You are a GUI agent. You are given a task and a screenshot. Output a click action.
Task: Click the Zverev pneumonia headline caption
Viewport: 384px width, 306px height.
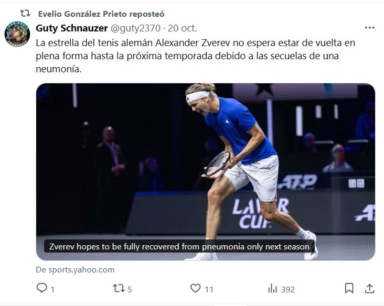coord(178,246)
